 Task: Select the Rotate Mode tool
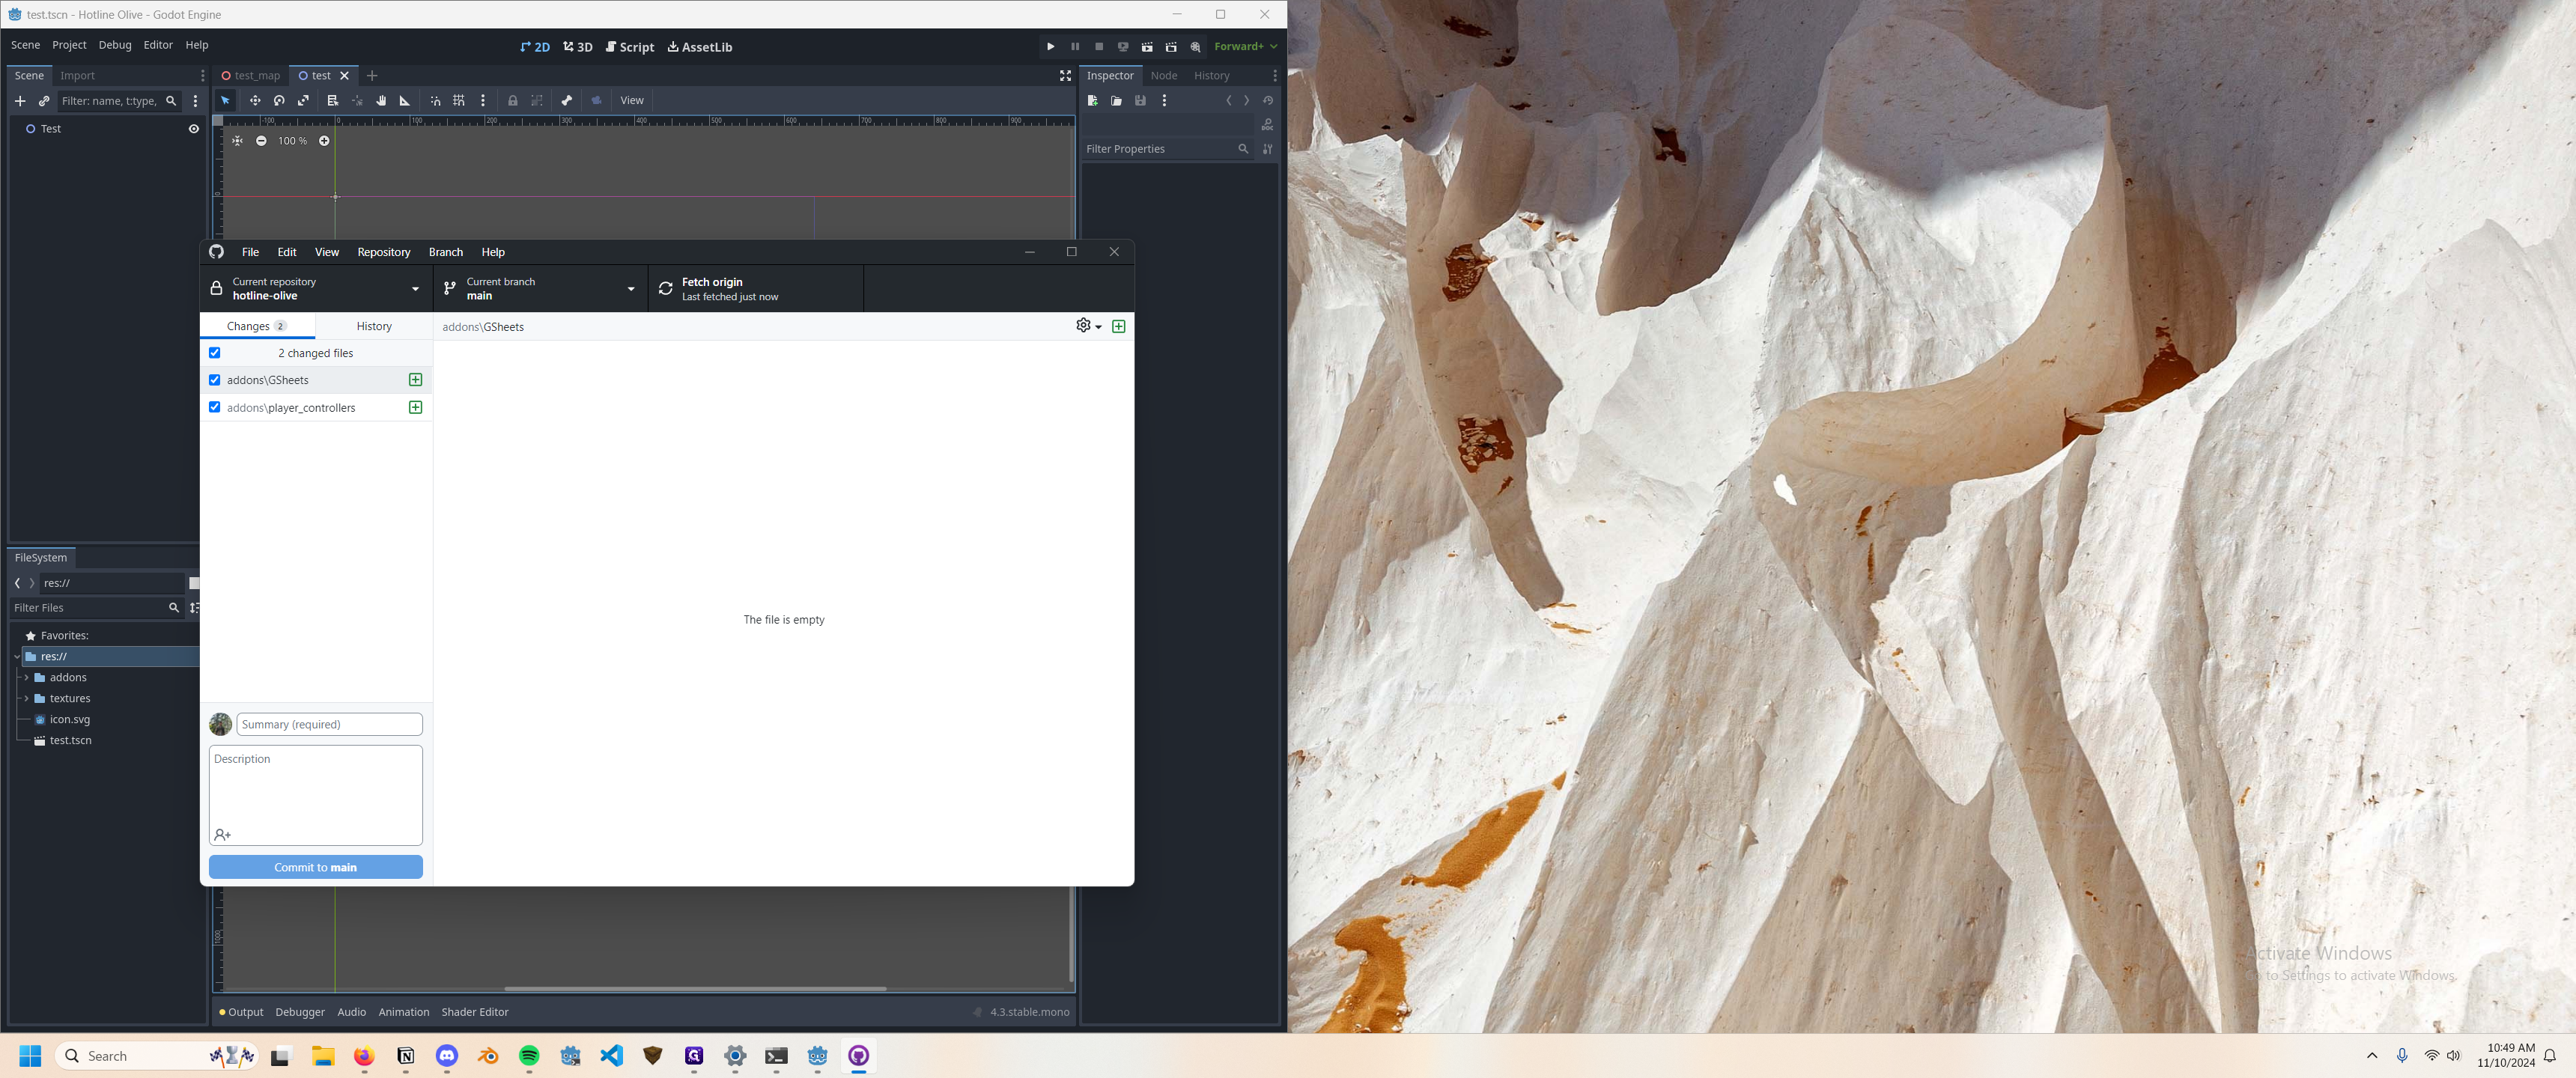279,101
